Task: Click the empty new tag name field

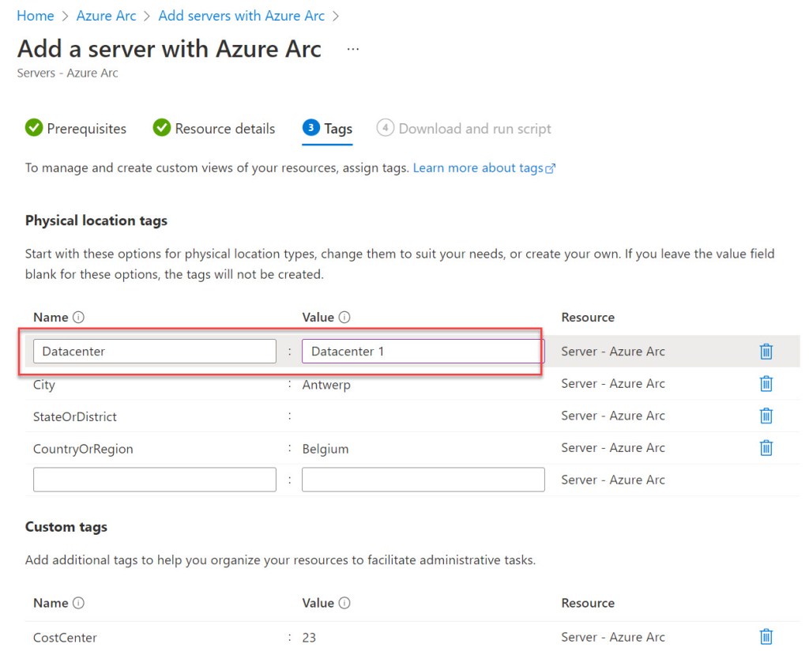Action: pyautogui.click(x=155, y=480)
